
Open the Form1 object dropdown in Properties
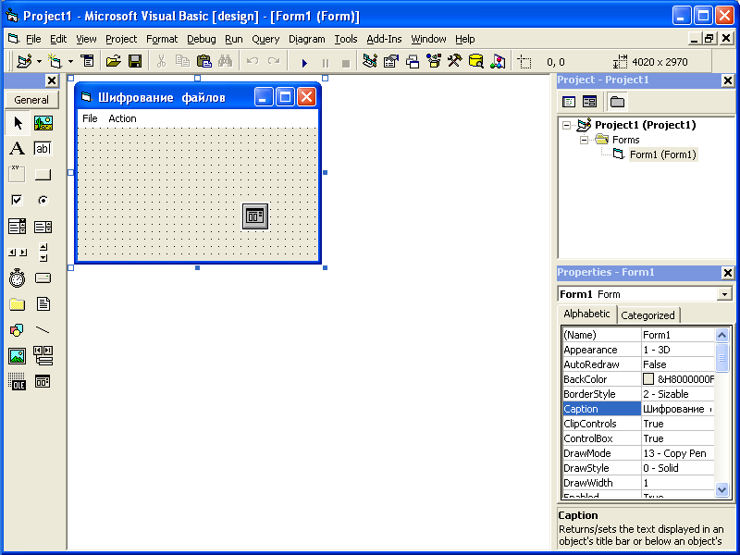[x=724, y=294]
